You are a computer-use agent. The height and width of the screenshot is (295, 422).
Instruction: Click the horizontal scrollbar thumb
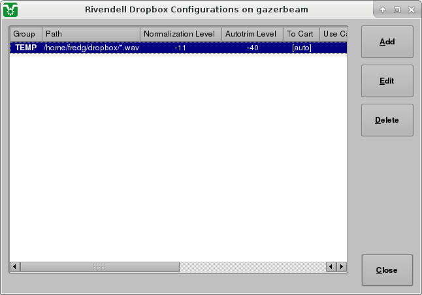coord(99,266)
